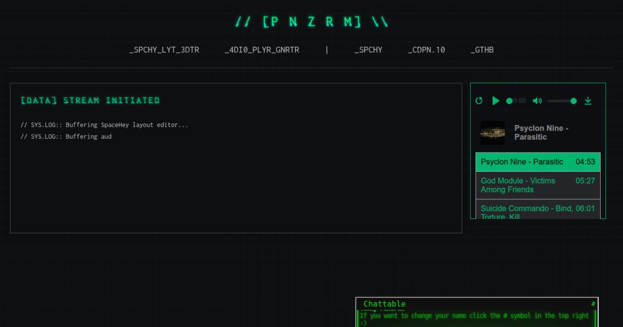Image resolution: width=623 pixels, height=327 pixels.
Task: Open the _SPCHY_LYT_3DTR nav link
Action: 164,50
